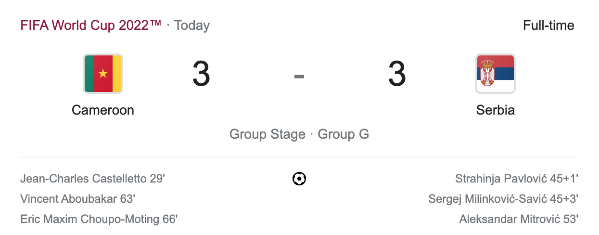Image resolution: width=599 pixels, height=235 pixels.
Task: Click the Group Stage label
Action: coord(267,134)
